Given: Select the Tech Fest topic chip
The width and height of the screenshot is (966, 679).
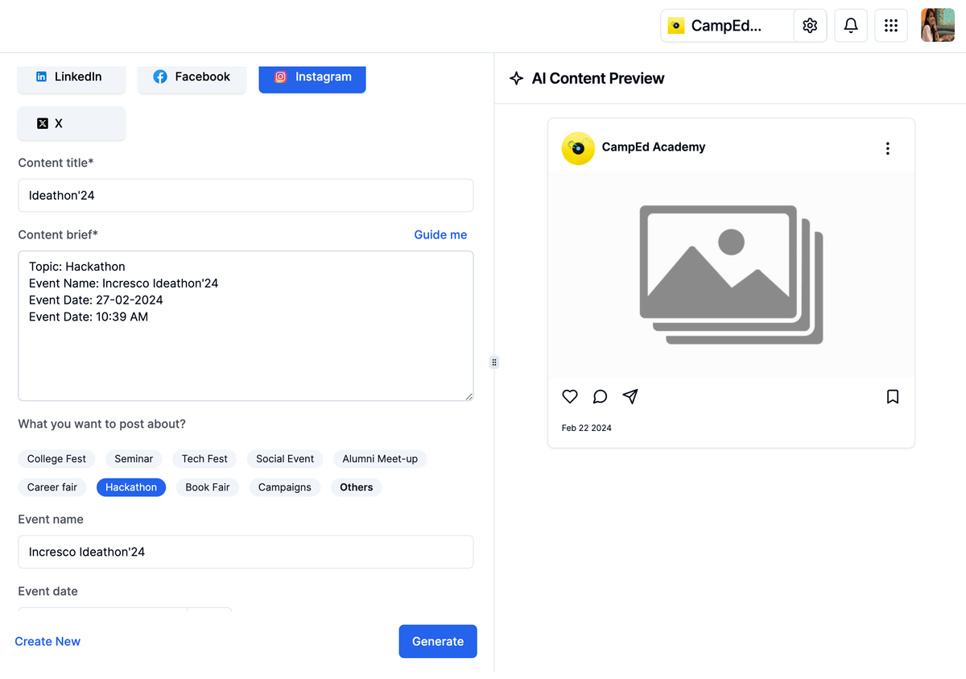Looking at the screenshot, I should [x=204, y=459].
